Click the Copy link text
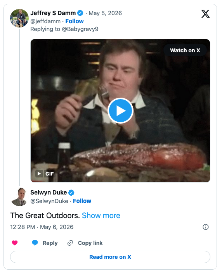This screenshot has height=272, width=222. pyautogui.click(x=90, y=243)
